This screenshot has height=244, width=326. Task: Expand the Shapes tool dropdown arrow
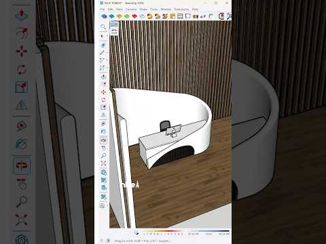point(107,68)
